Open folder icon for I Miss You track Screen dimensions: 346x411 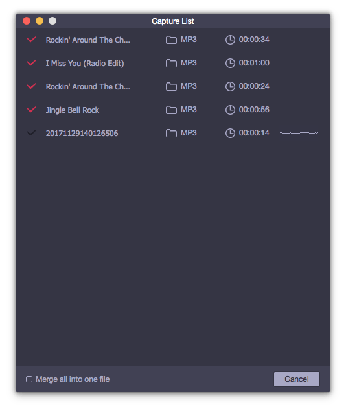point(171,63)
